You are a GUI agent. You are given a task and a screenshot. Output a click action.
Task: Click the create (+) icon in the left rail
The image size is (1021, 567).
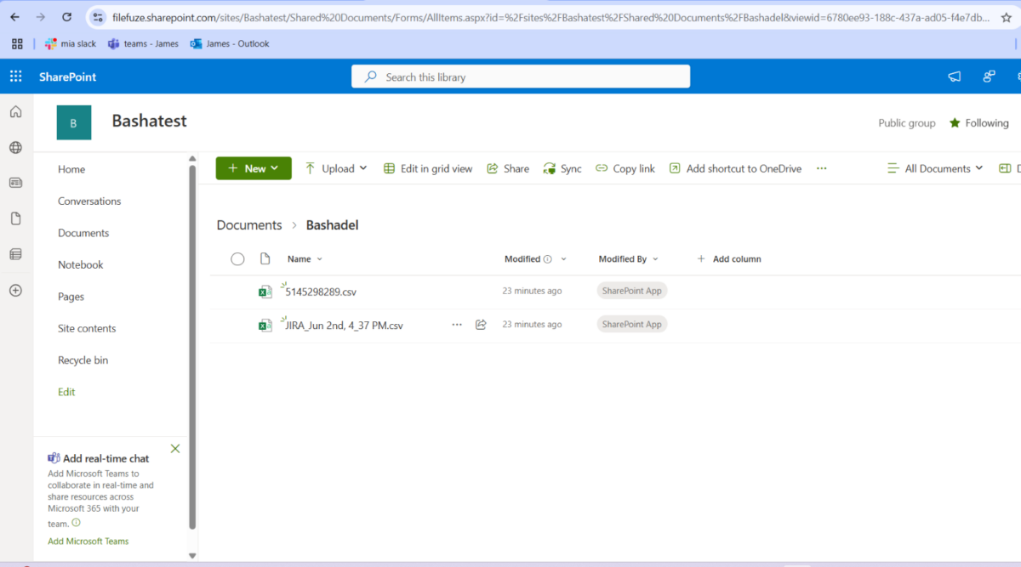click(14, 290)
